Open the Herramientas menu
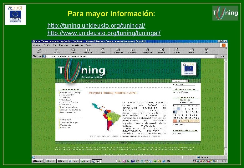 coord(77,45)
